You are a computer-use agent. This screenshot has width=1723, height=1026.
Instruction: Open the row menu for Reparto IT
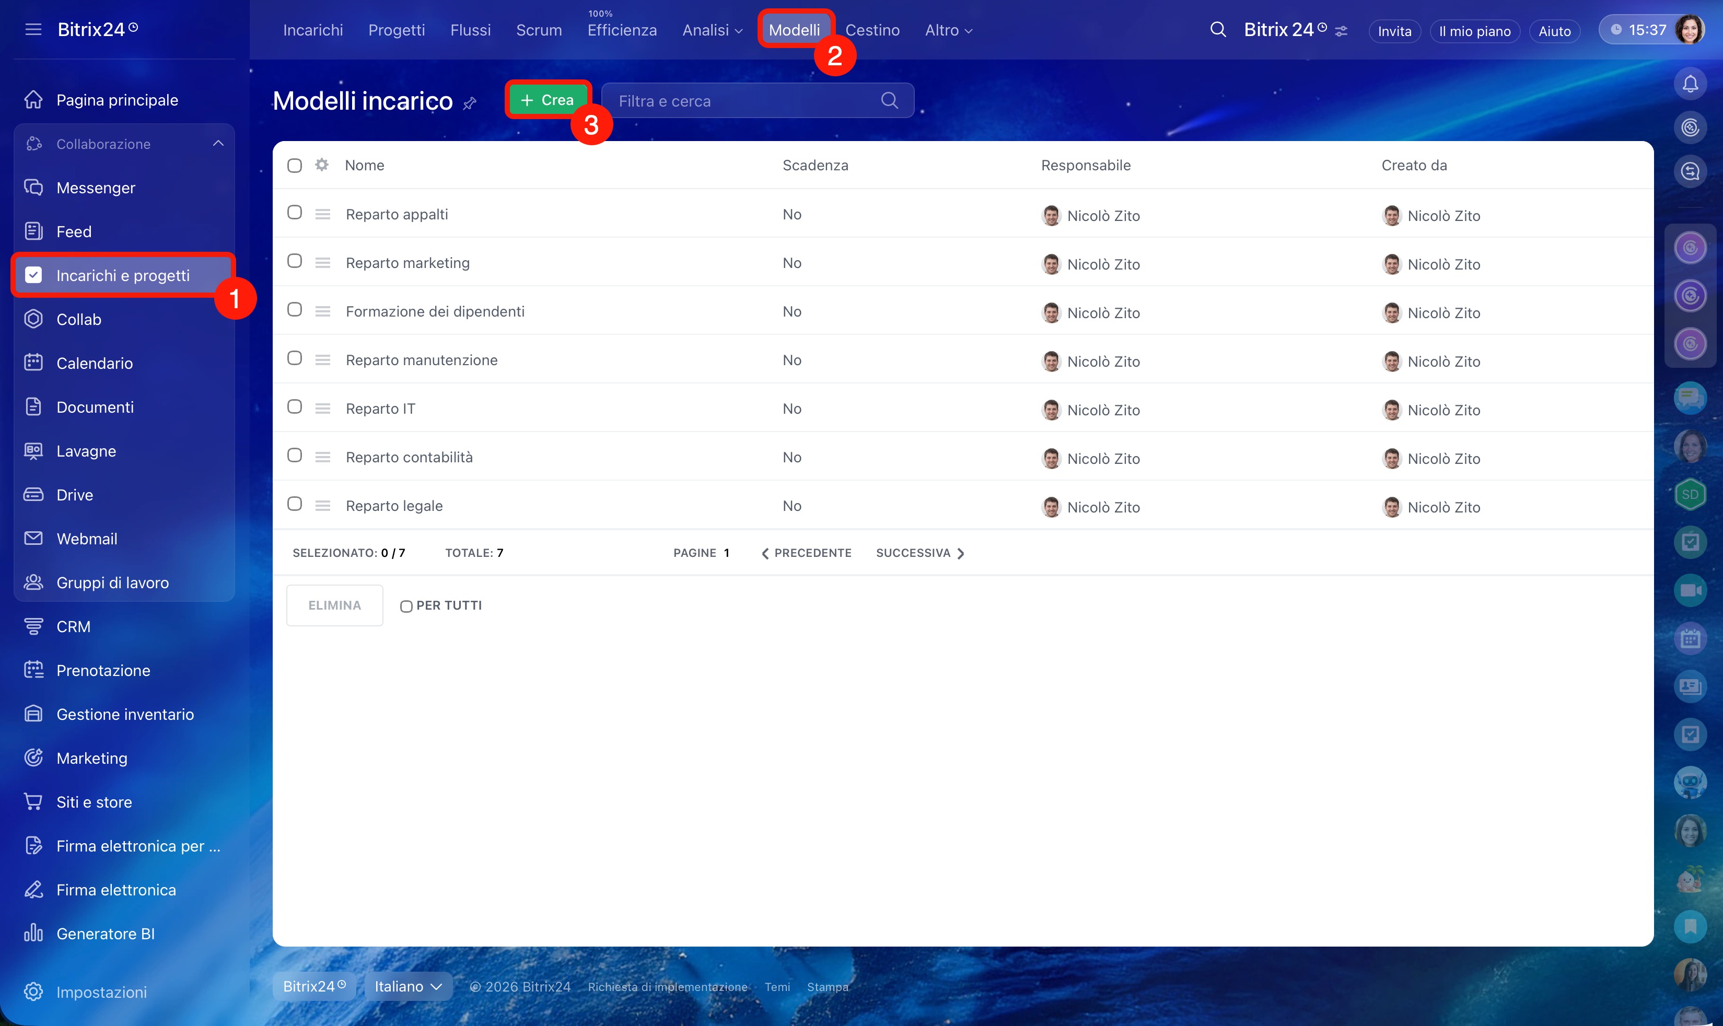pyautogui.click(x=322, y=409)
